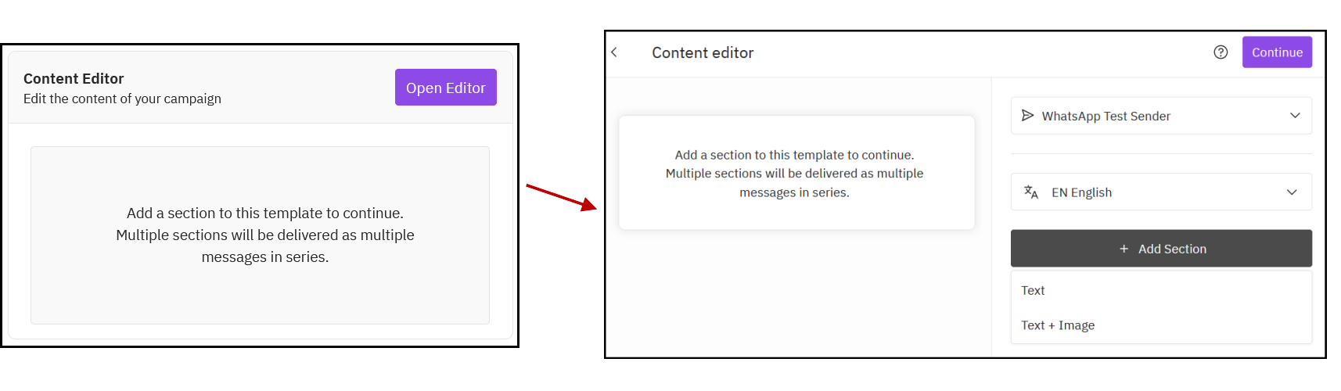
Task: Open the WhatsApp Test Sender dropdown
Action: [1161, 116]
